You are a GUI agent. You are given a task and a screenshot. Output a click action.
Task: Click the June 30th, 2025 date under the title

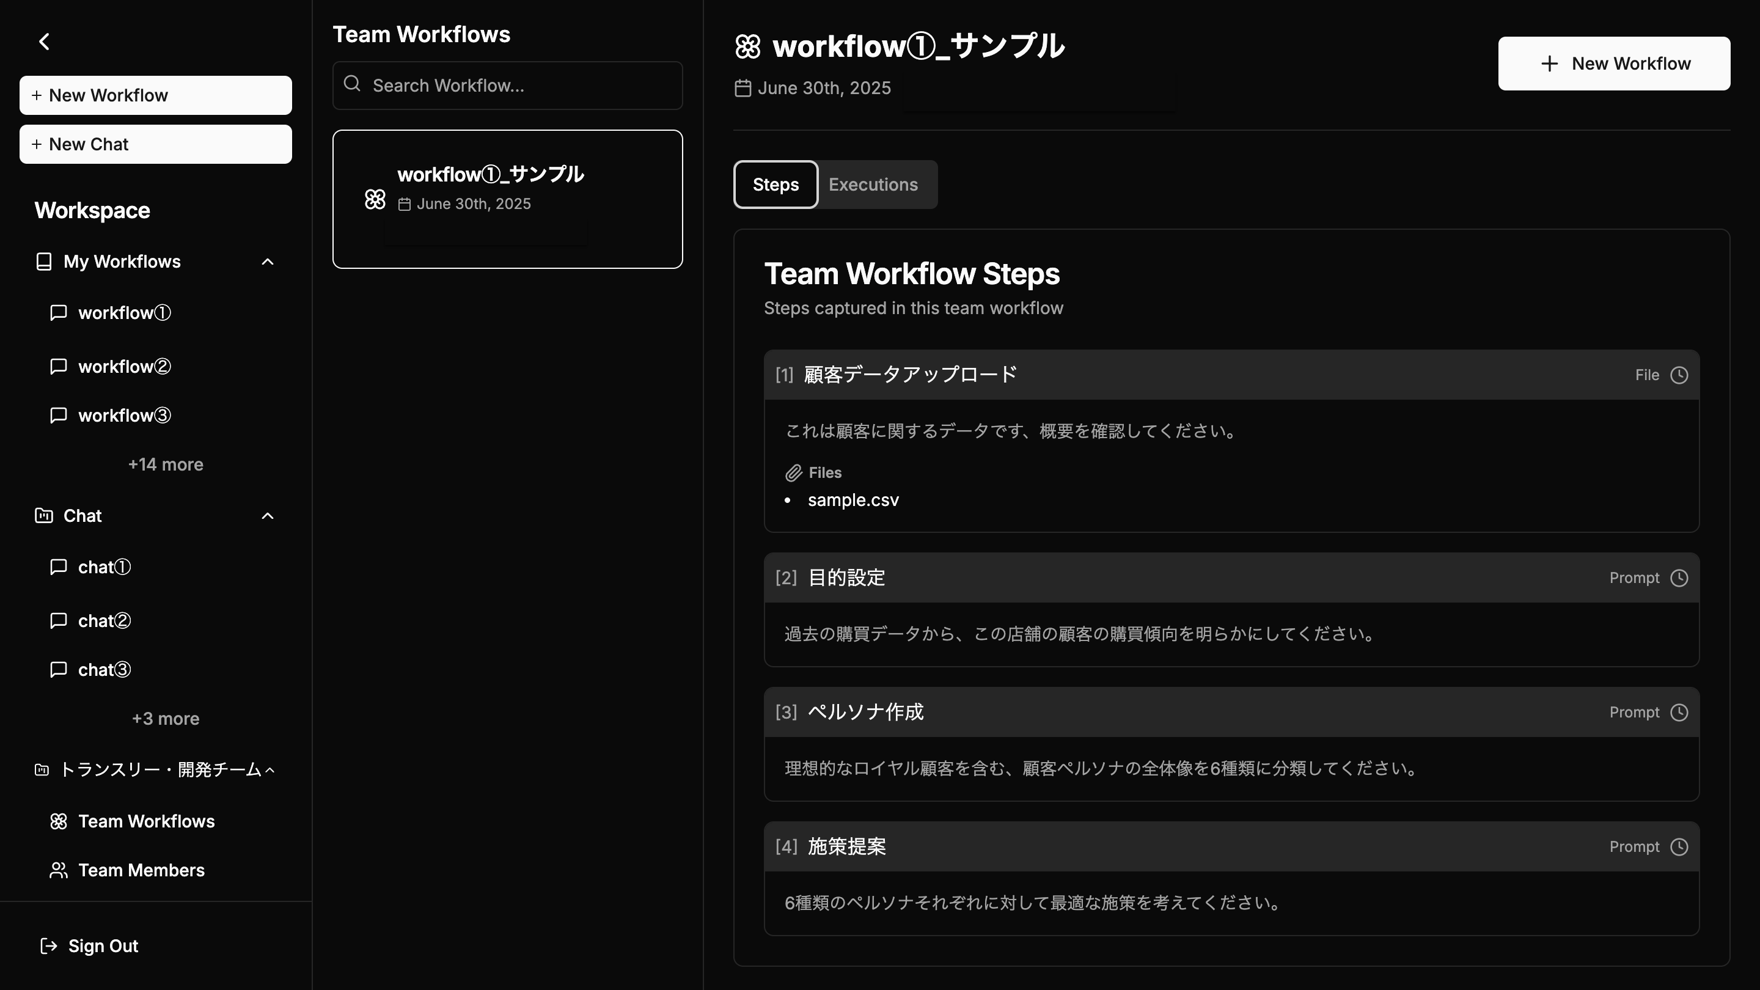pyautogui.click(x=824, y=88)
